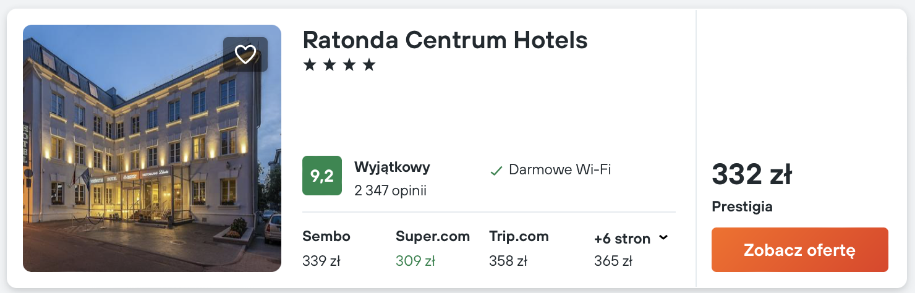The image size is (915, 293).
Task: Expand the +6 stron offers list
Action: coord(622,239)
